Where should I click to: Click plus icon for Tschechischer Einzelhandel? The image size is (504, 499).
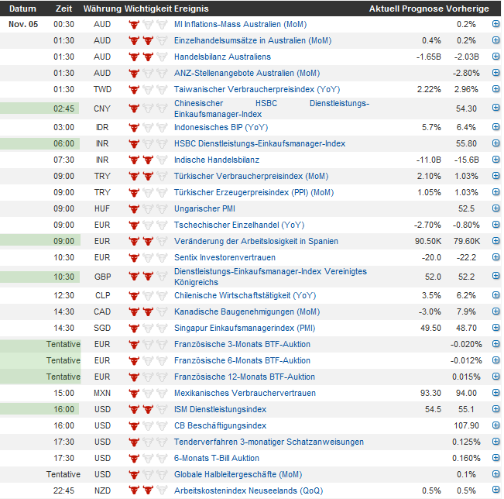pyautogui.click(x=495, y=225)
